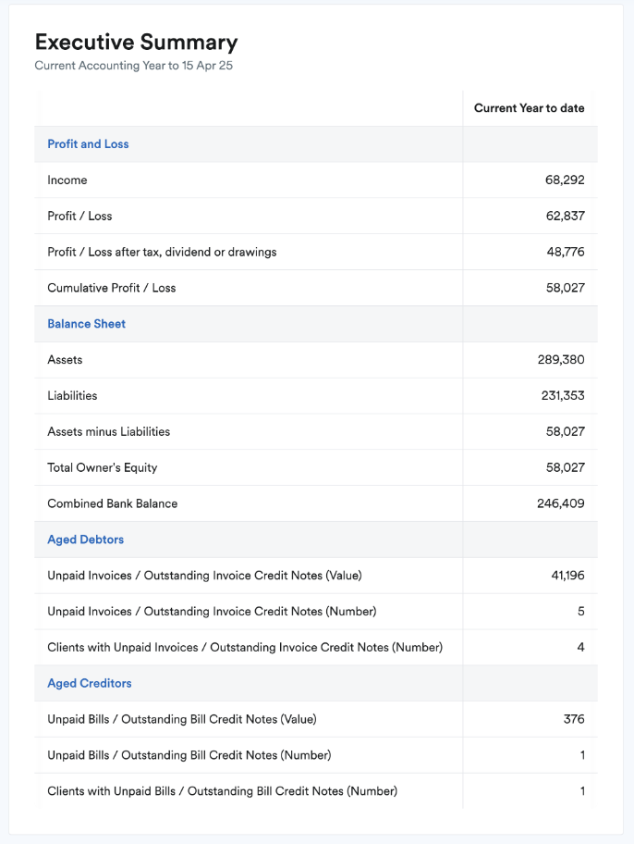Open the Profit and Loss section link
Viewport: 634px width, 844px height.
point(88,144)
